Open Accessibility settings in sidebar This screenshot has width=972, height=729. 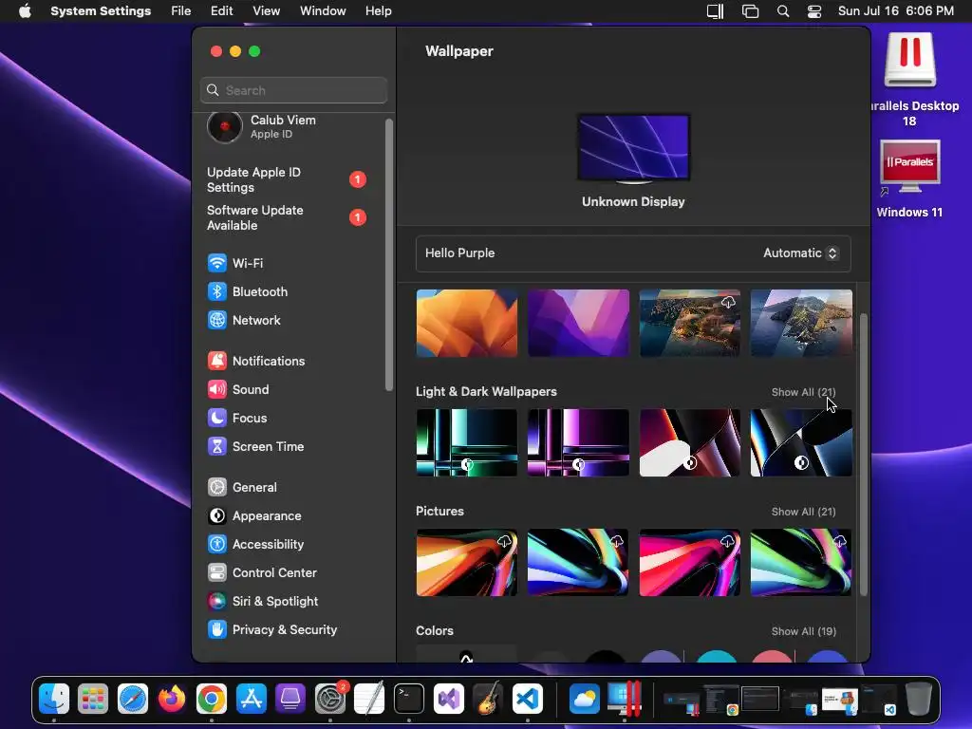(x=255, y=544)
